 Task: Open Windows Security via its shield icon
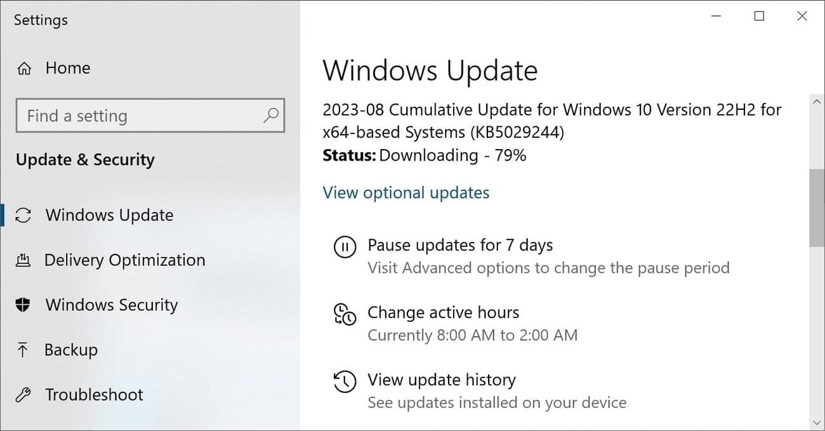23,305
